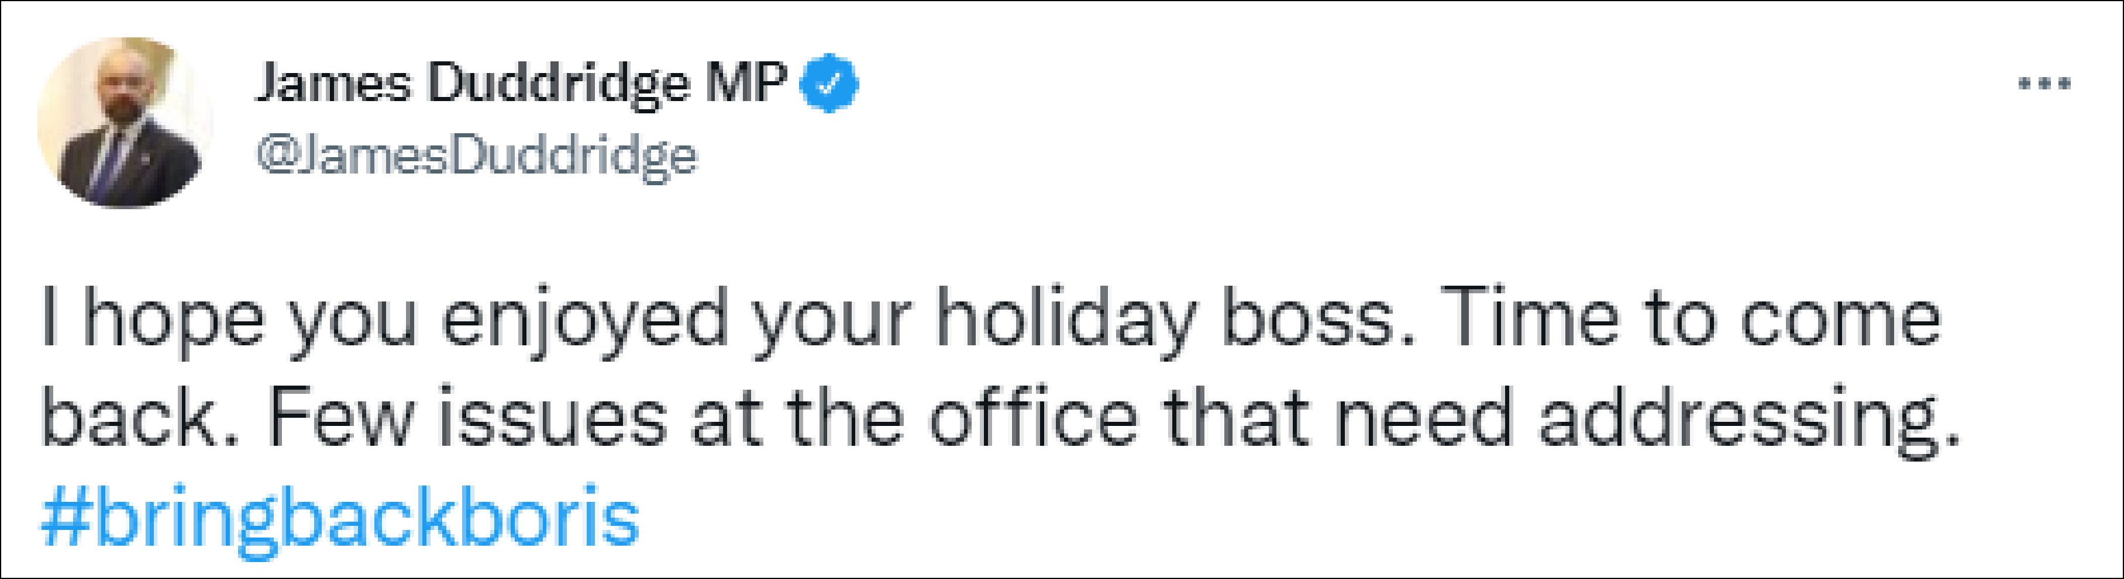Click "Duddridge" in the display name
Screen dimensions: 2124x579
558,83
